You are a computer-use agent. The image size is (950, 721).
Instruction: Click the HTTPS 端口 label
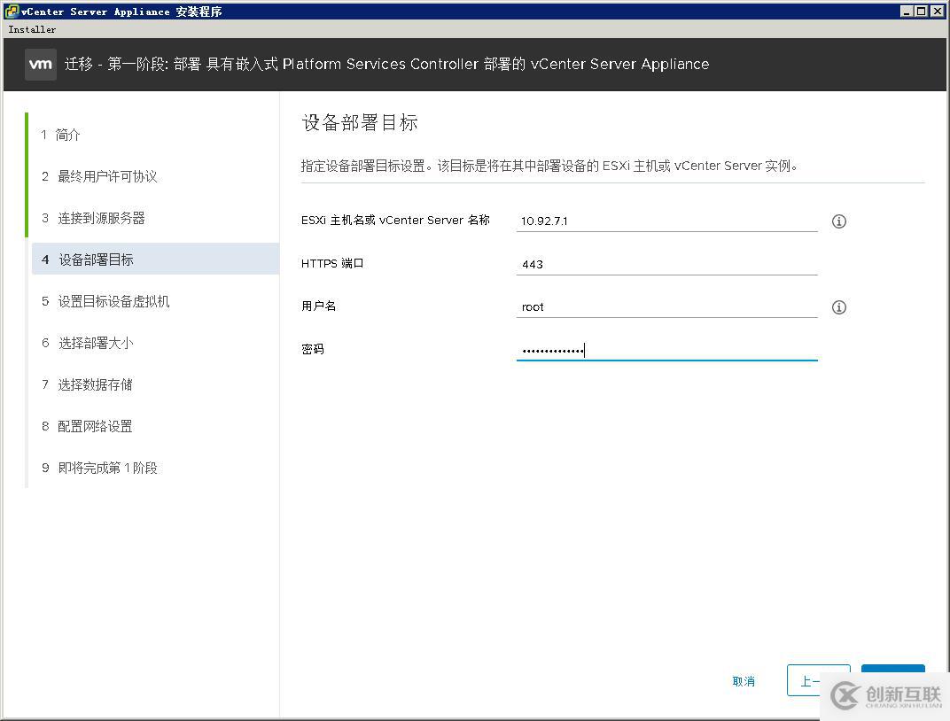click(332, 263)
